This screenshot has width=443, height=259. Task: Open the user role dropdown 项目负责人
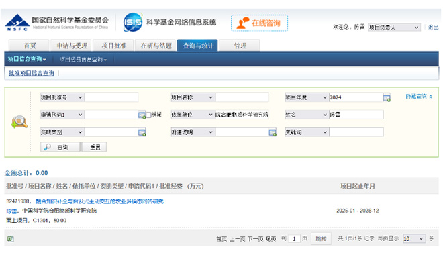[394, 28]
